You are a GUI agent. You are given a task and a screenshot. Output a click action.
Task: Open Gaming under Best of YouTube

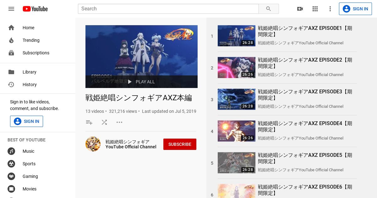(38, 176)
